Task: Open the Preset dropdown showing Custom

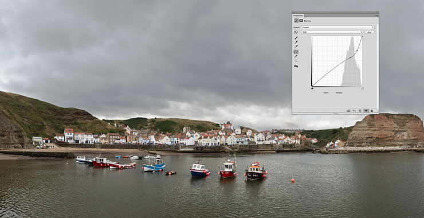Action: 337,28
